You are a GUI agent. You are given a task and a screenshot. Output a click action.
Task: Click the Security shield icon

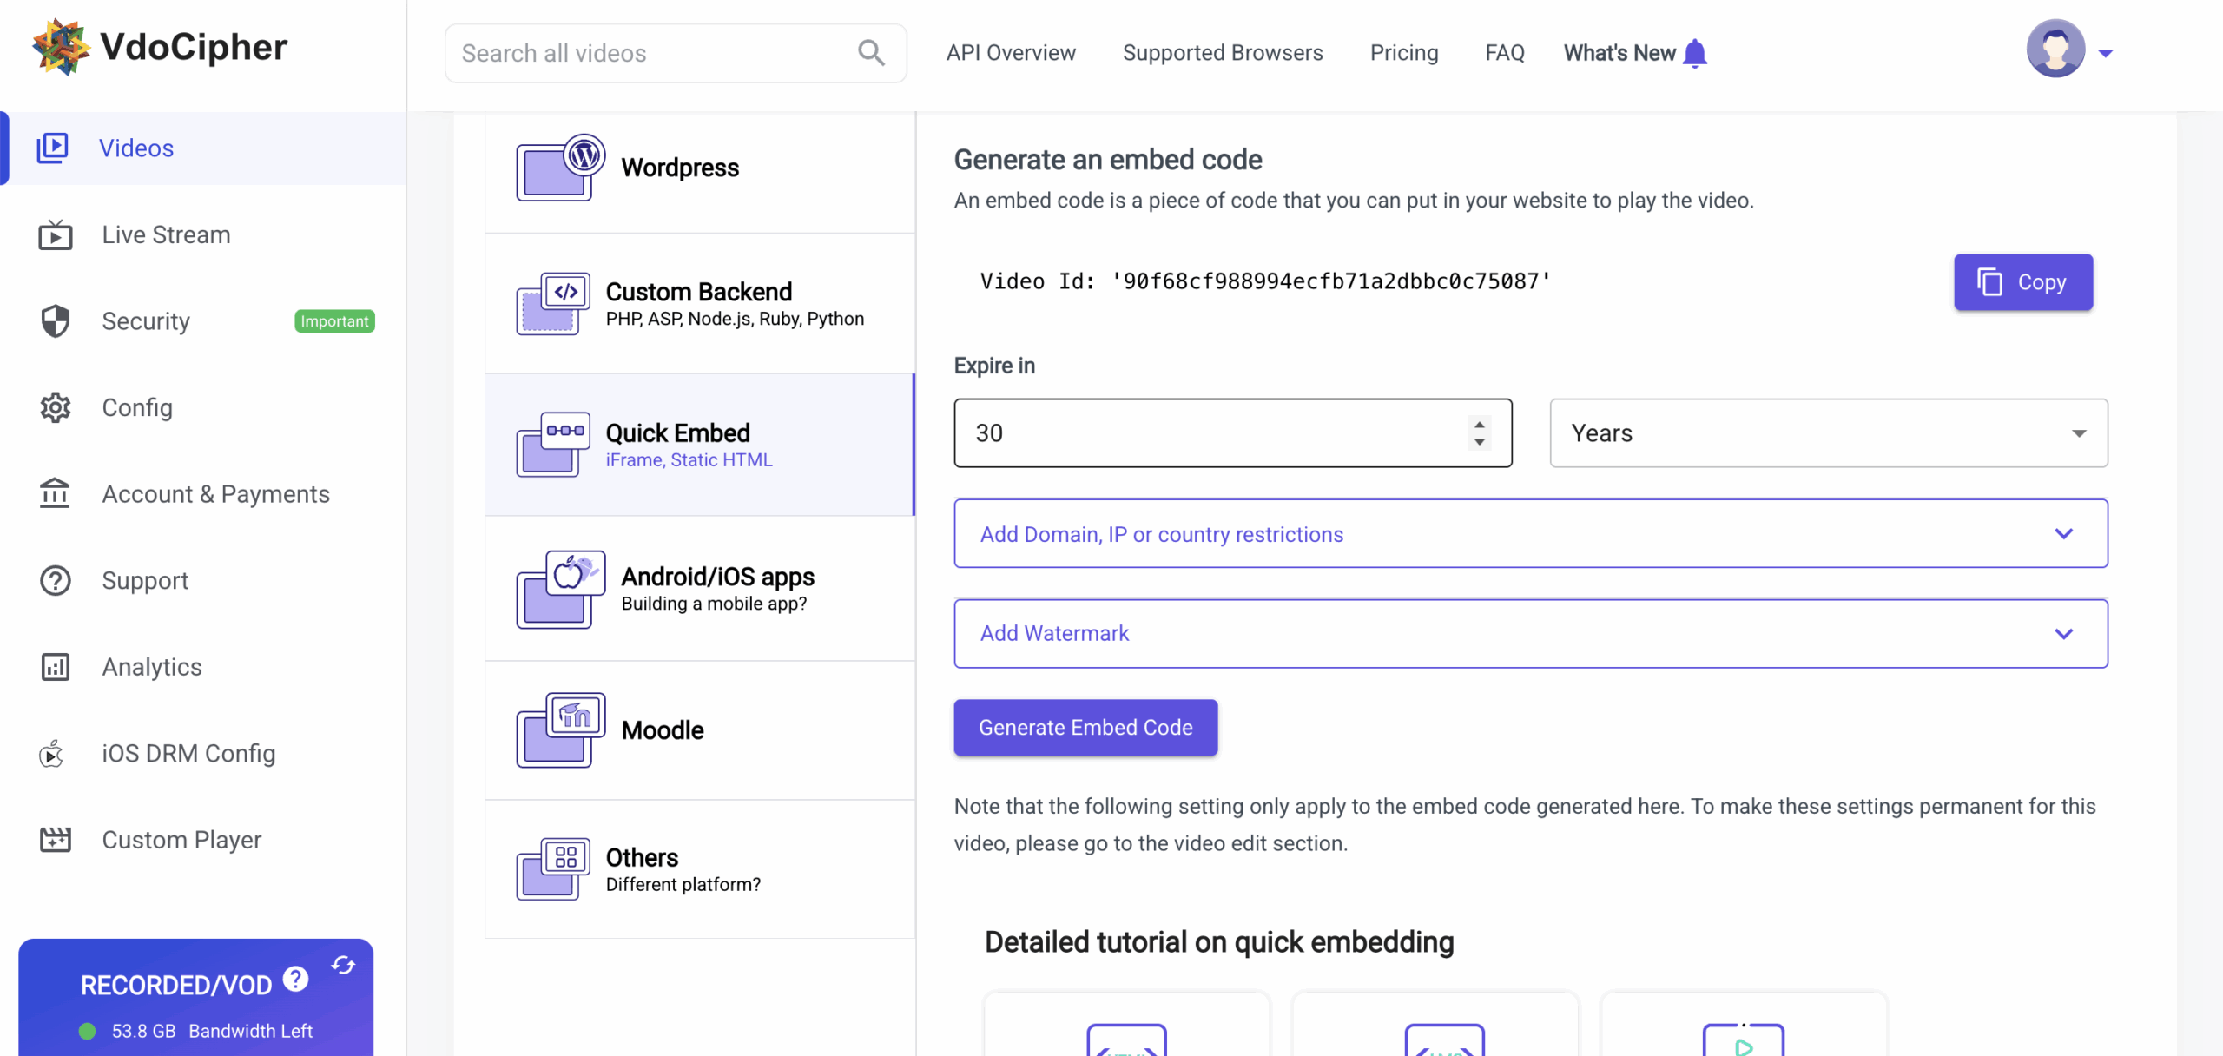[55, 320]
